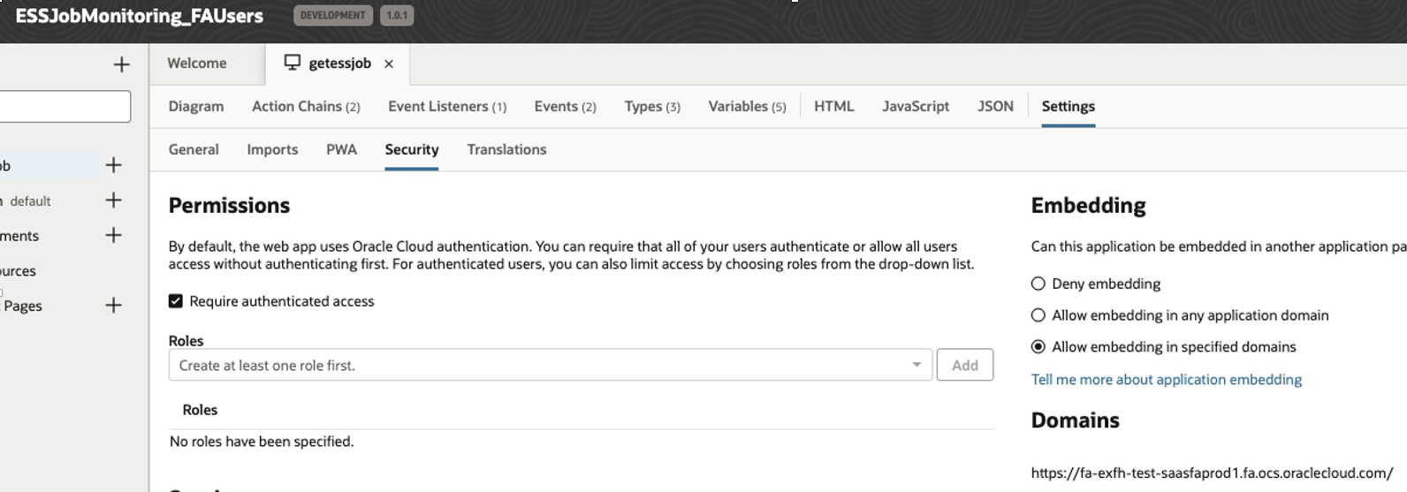Click the Add role button
Viewport: 1407px width, 492px height.
click(x=964, y=365)
